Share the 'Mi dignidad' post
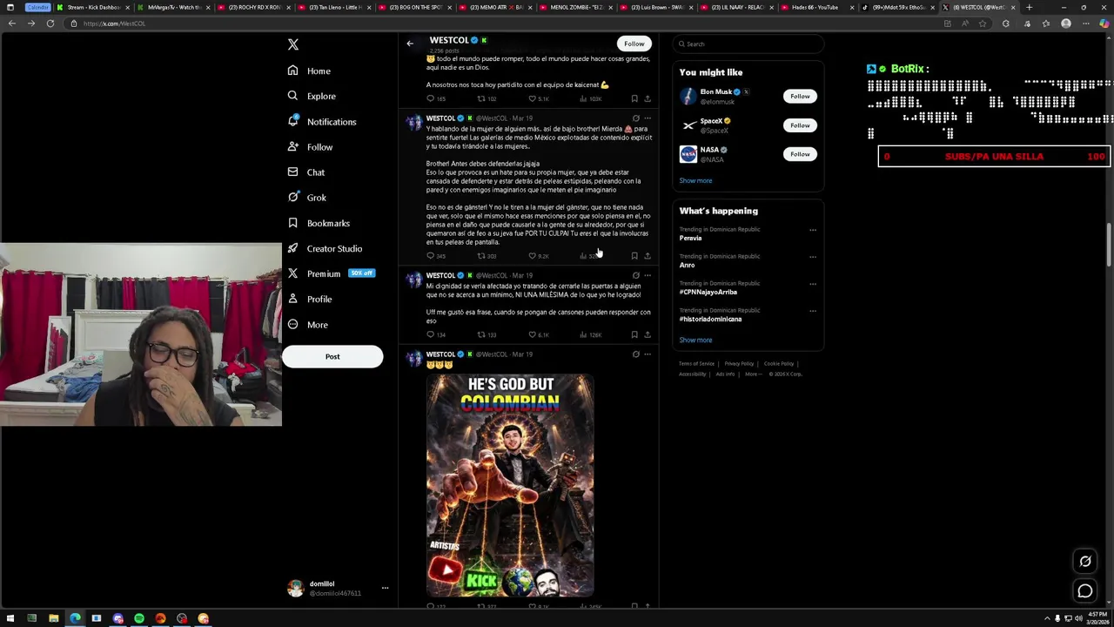The width and height of the screenshot is (1114, 627). pyautogui.click(x=647, y=334)
